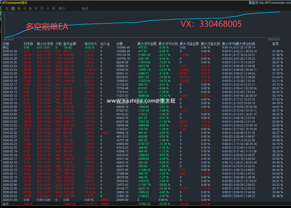This screenshot has width=291, height=208.
Task: Open the 轨迹 track tab
Action: 85,8
